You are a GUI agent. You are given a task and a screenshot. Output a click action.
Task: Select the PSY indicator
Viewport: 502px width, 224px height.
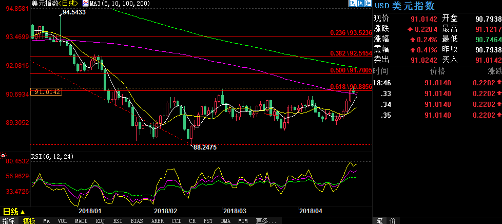(x=208, y=220)
